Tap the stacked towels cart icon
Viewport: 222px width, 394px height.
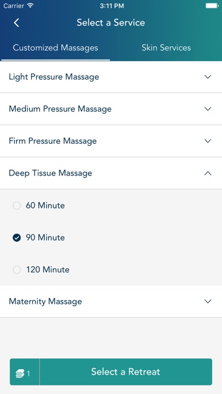click(x=20, y=374)
